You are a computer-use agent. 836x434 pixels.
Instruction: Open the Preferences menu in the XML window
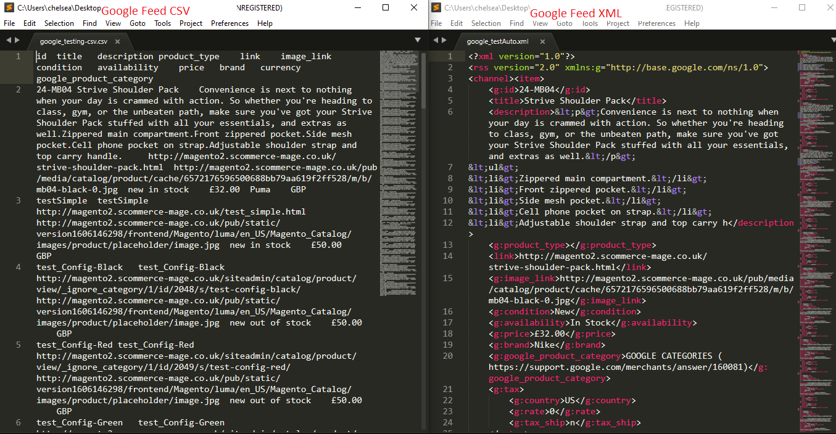[x=656, y=23]
